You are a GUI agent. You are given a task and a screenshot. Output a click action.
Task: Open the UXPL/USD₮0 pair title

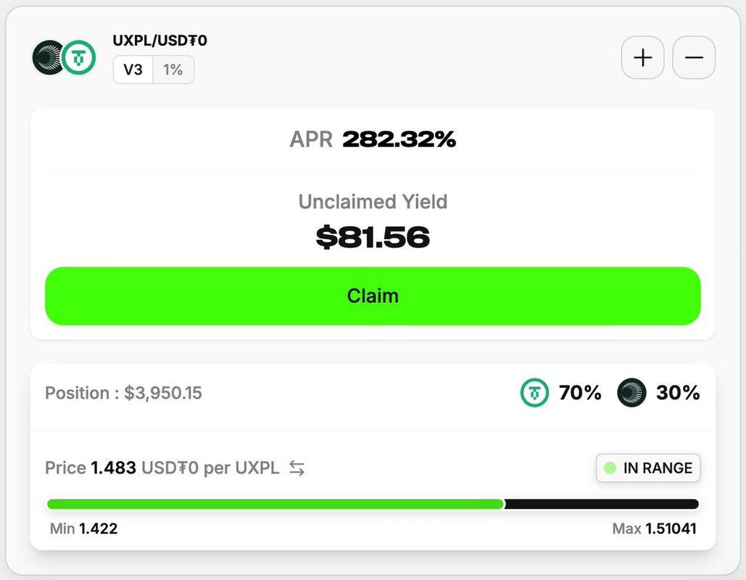coord(159,41)
